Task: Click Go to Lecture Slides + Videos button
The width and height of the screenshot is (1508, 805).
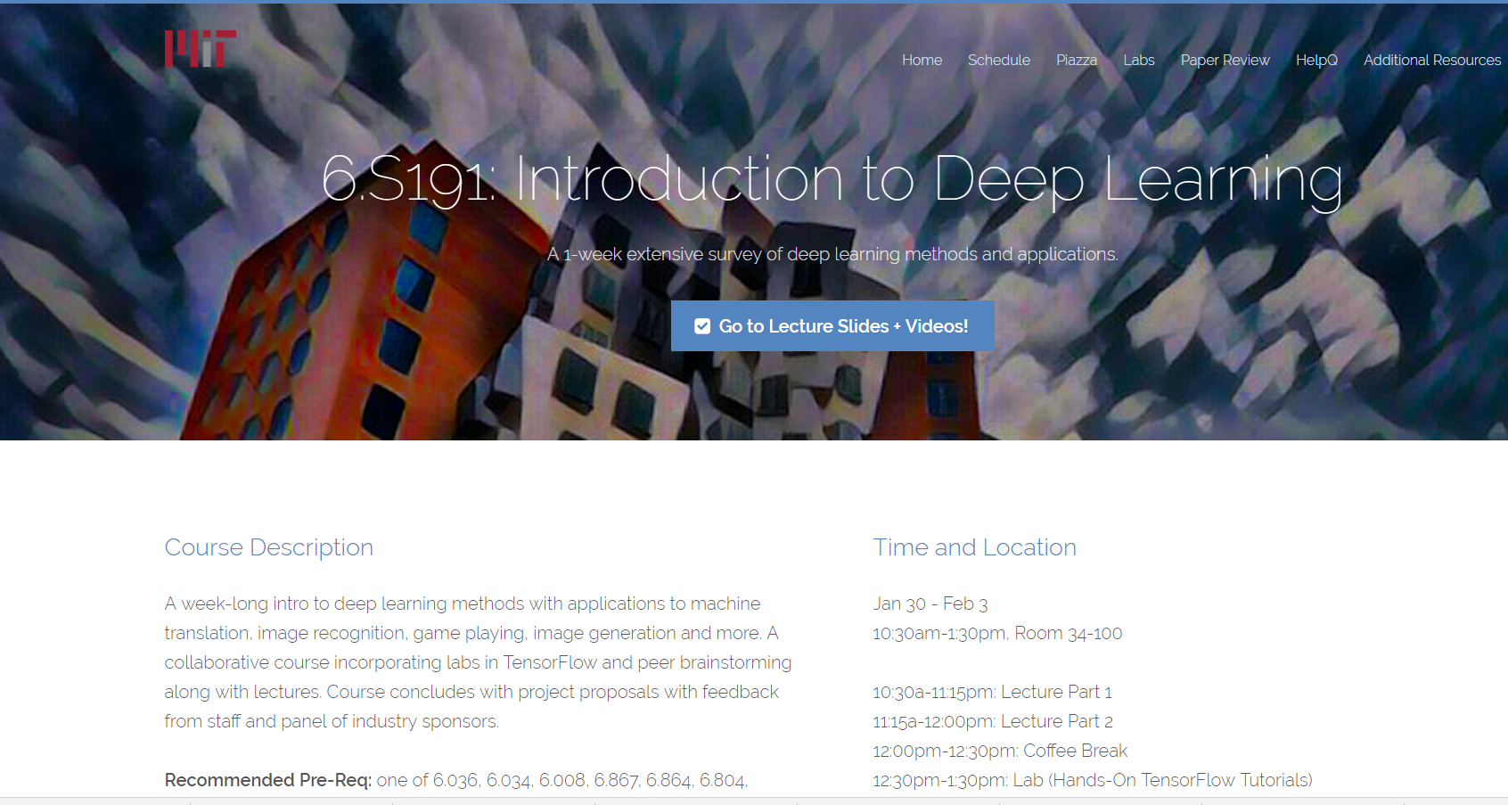Action: pos(832,326)
